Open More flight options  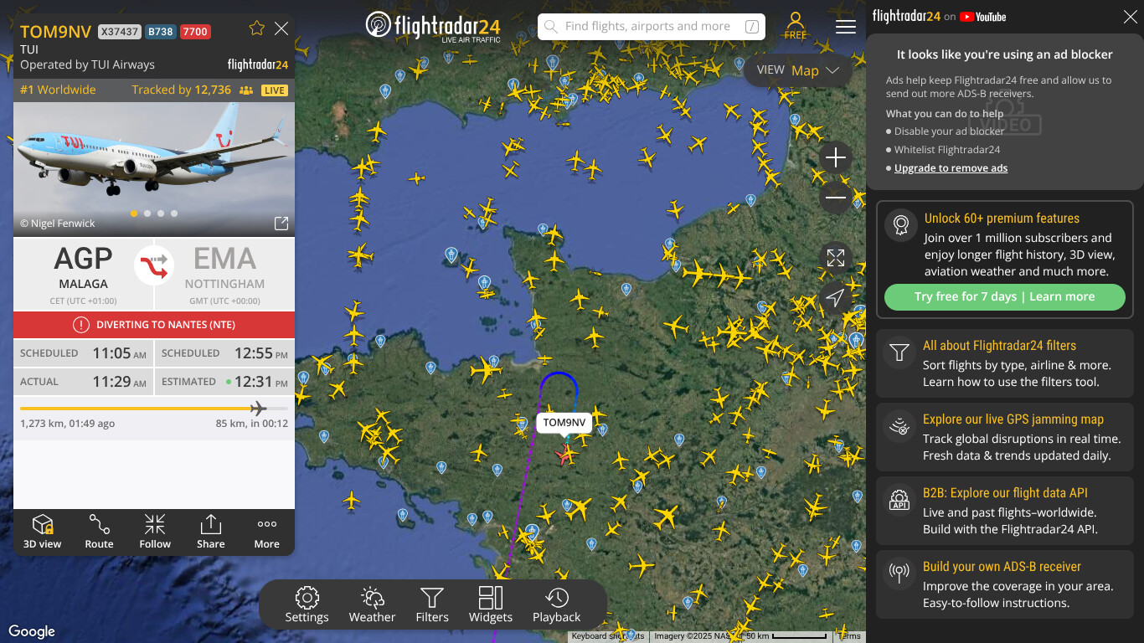267,532
